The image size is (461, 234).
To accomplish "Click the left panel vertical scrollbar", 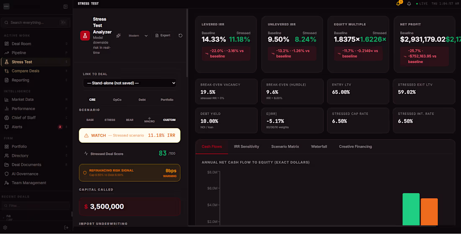I will [187, 43].
